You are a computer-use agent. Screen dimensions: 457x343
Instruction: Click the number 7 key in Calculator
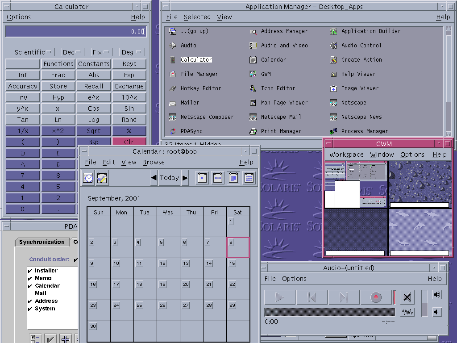[23, 176]
